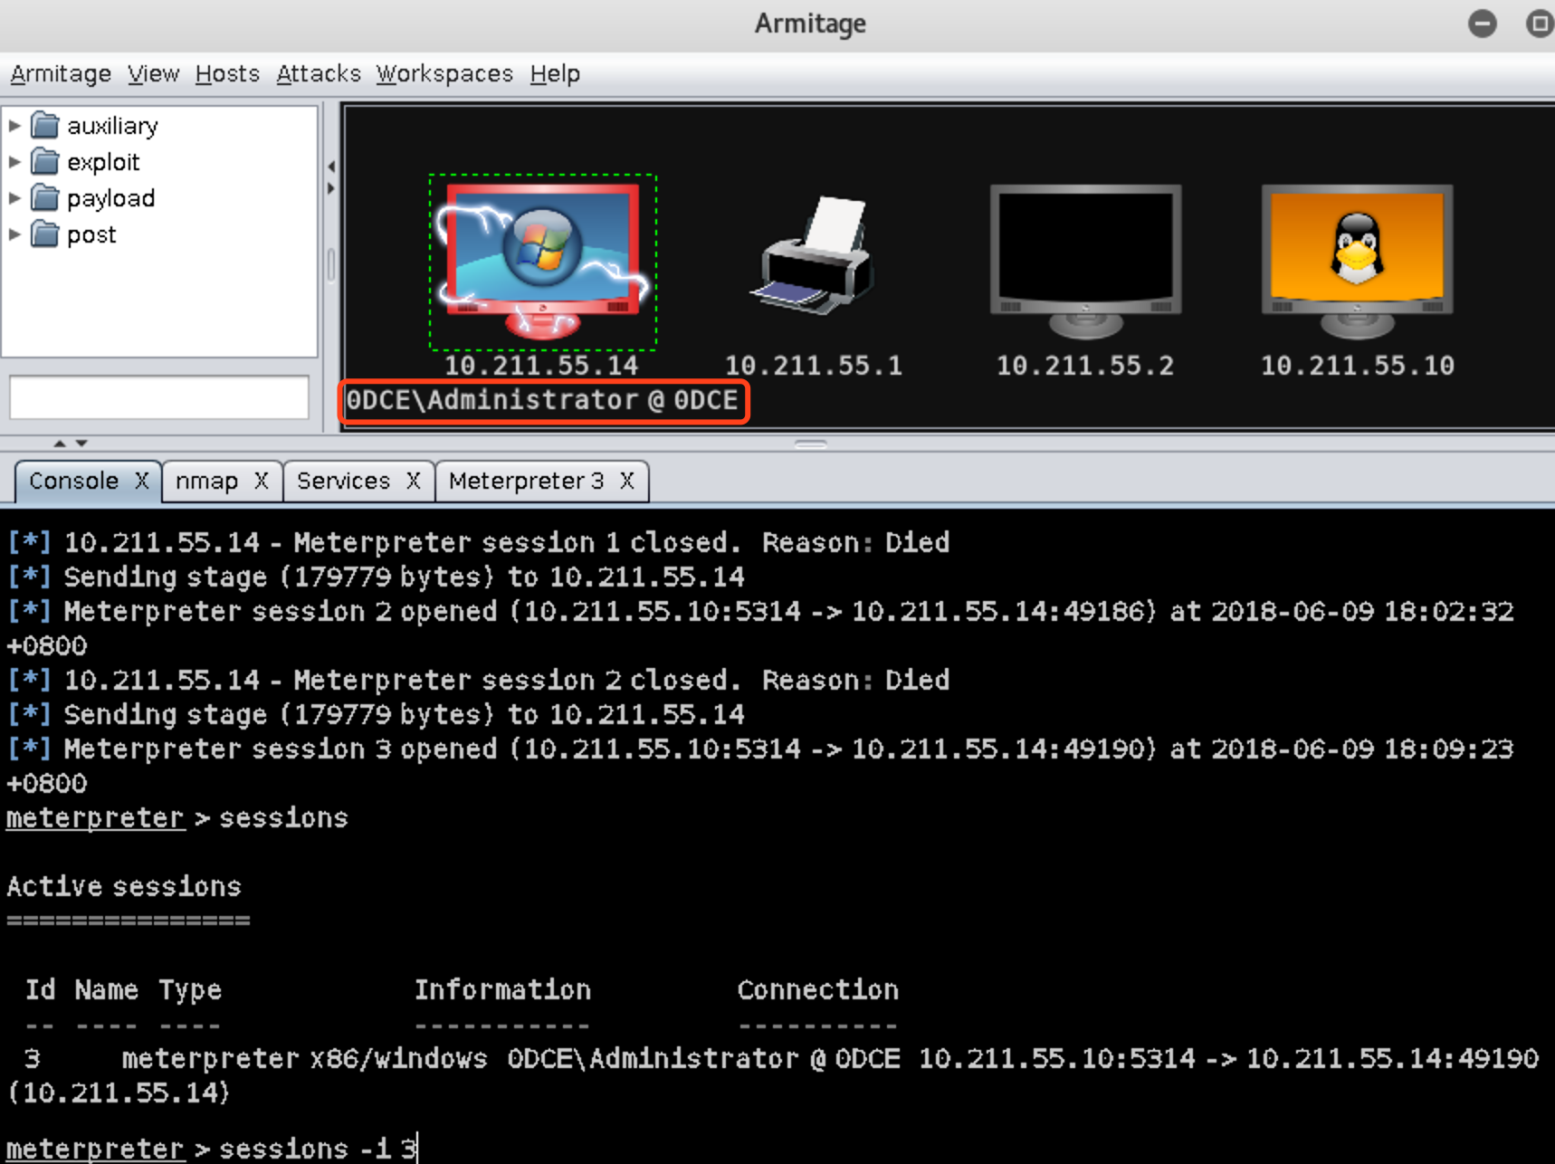This screenshot has width=1555, height=1164.
Task: Open the Armitage menu
Action: click(x=61, y=73)
